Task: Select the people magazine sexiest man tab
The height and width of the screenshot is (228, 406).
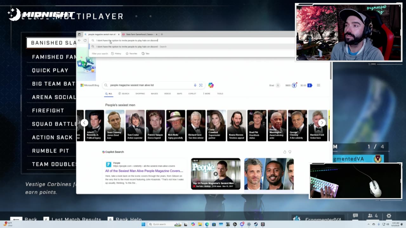Action: (102, 34)
